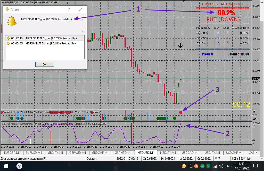The width and height of the screenshot is (264, 171).
Task: Click the orange antivirus tray icon
Action: pyautogui.click(x=196, y=166)
